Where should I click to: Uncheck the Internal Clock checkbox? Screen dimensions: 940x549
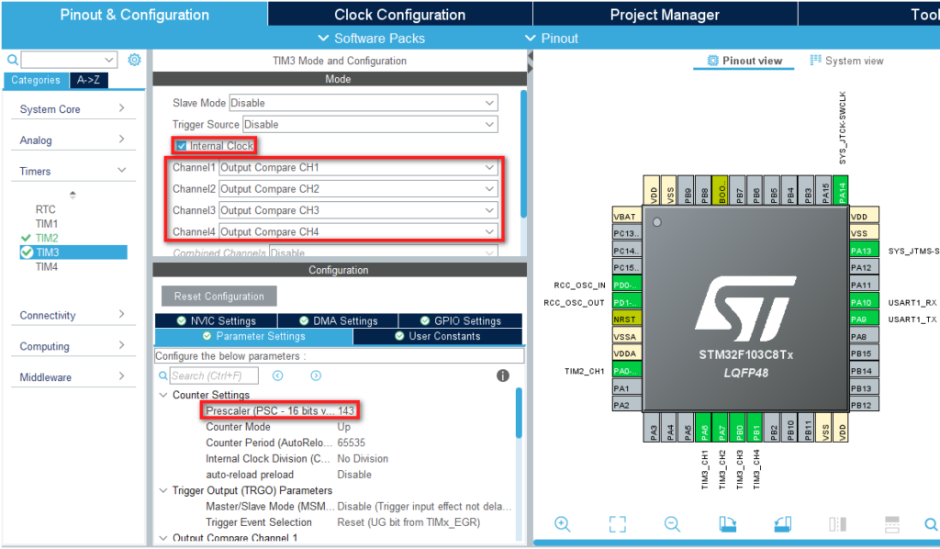181,146
